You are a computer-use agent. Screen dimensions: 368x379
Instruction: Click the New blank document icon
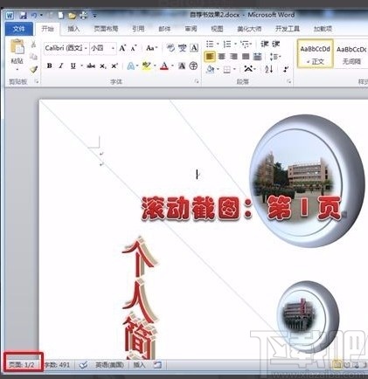61,16
